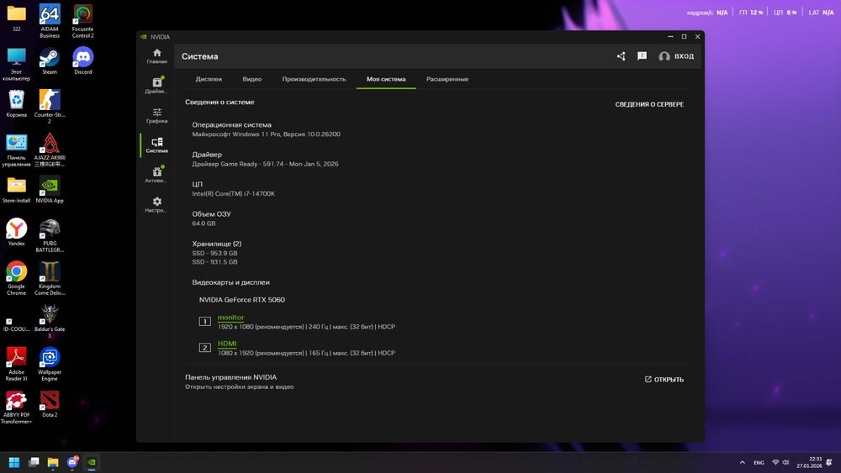The image size is (841, 473).
Task: Click the СВЕДЕНИЯ О СЕРВЕРЕ button
Action: pyautogui.click(x=649, y=104)
